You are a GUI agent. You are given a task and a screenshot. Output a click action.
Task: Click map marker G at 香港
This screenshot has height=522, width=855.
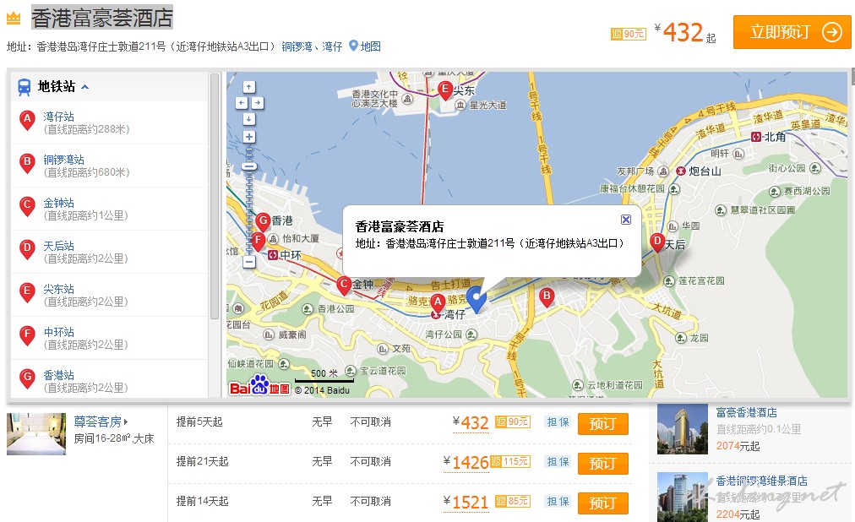264,222
